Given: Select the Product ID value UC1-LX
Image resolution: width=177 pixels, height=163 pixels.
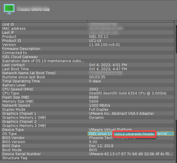Looking at the screenshot, I should 95,41.
